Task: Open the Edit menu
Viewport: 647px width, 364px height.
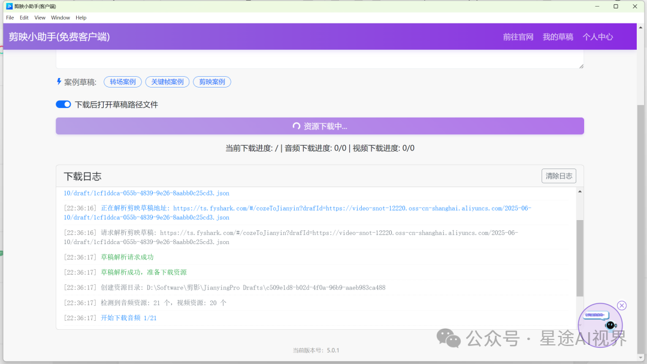Action: pyautogui.click(x=24, y=18)
